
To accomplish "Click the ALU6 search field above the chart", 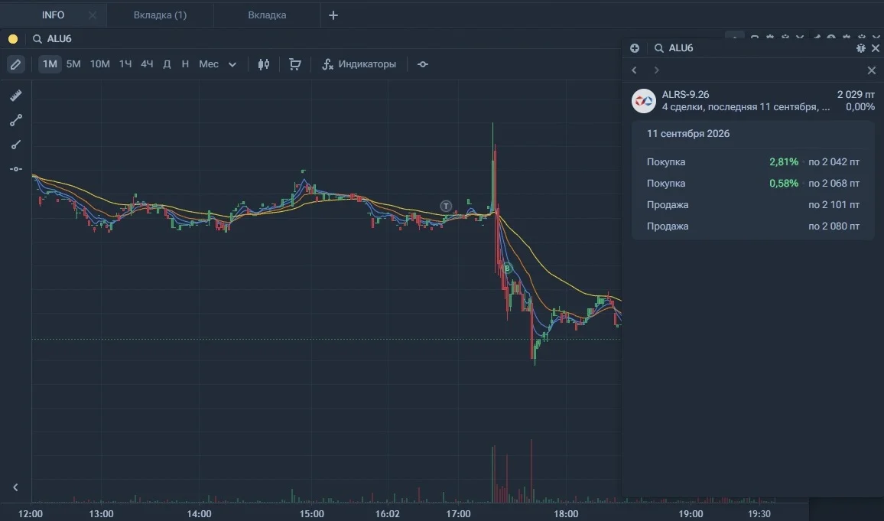I will coord(59,39).
